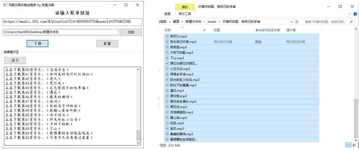The width and height of the screenshot is (359, 150).
Task: Click the 下载 download button
Action: click(37, 43)
